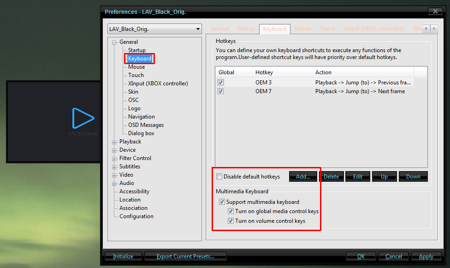
Task: Select the Next frame action cell
Action: click(x=360, y=91)
